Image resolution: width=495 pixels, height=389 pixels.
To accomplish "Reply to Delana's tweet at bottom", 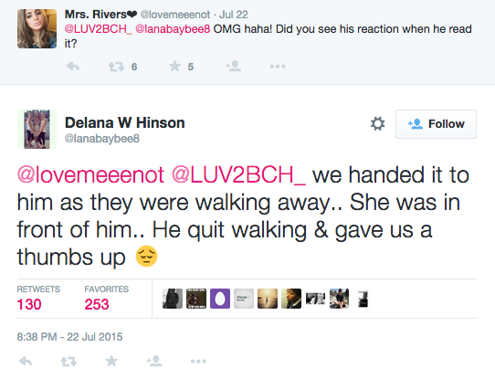I will [26, 361].
